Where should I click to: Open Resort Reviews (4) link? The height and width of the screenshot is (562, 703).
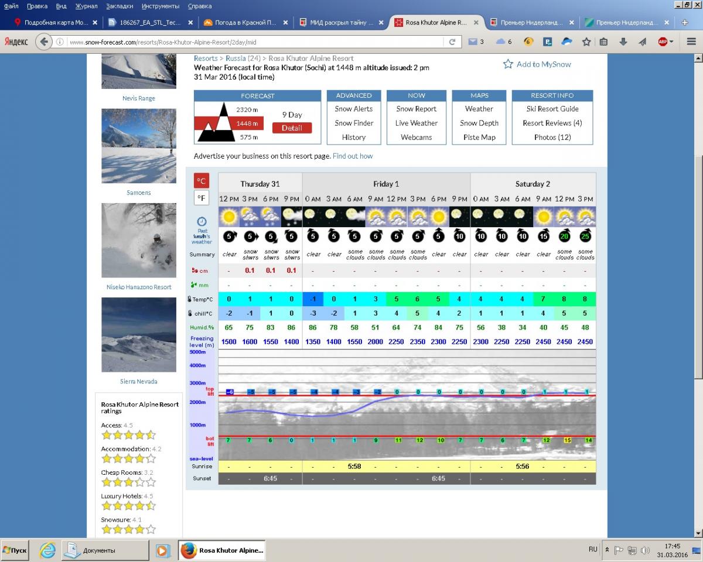pos(552,123)
